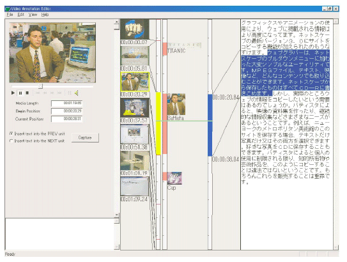Click the fast-forward playback icon
The height and width of the screenshot is (262, 347).
tap(52, 93)
